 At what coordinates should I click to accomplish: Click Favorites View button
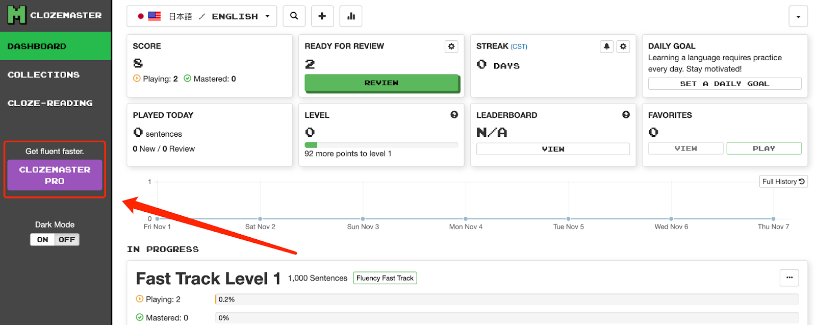click(685, 148)
